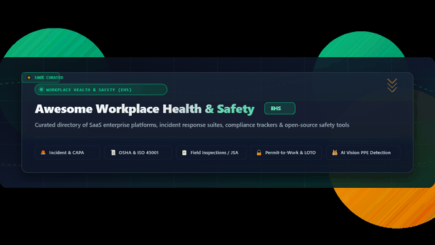The width and height of the screenshot is (435, 245).
Task: Click the star icon beside 100% CURATED
Action: (29, 78)
